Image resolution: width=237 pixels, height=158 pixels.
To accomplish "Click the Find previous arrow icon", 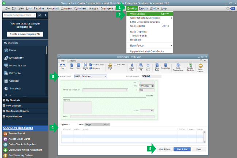I will point(61,65).
